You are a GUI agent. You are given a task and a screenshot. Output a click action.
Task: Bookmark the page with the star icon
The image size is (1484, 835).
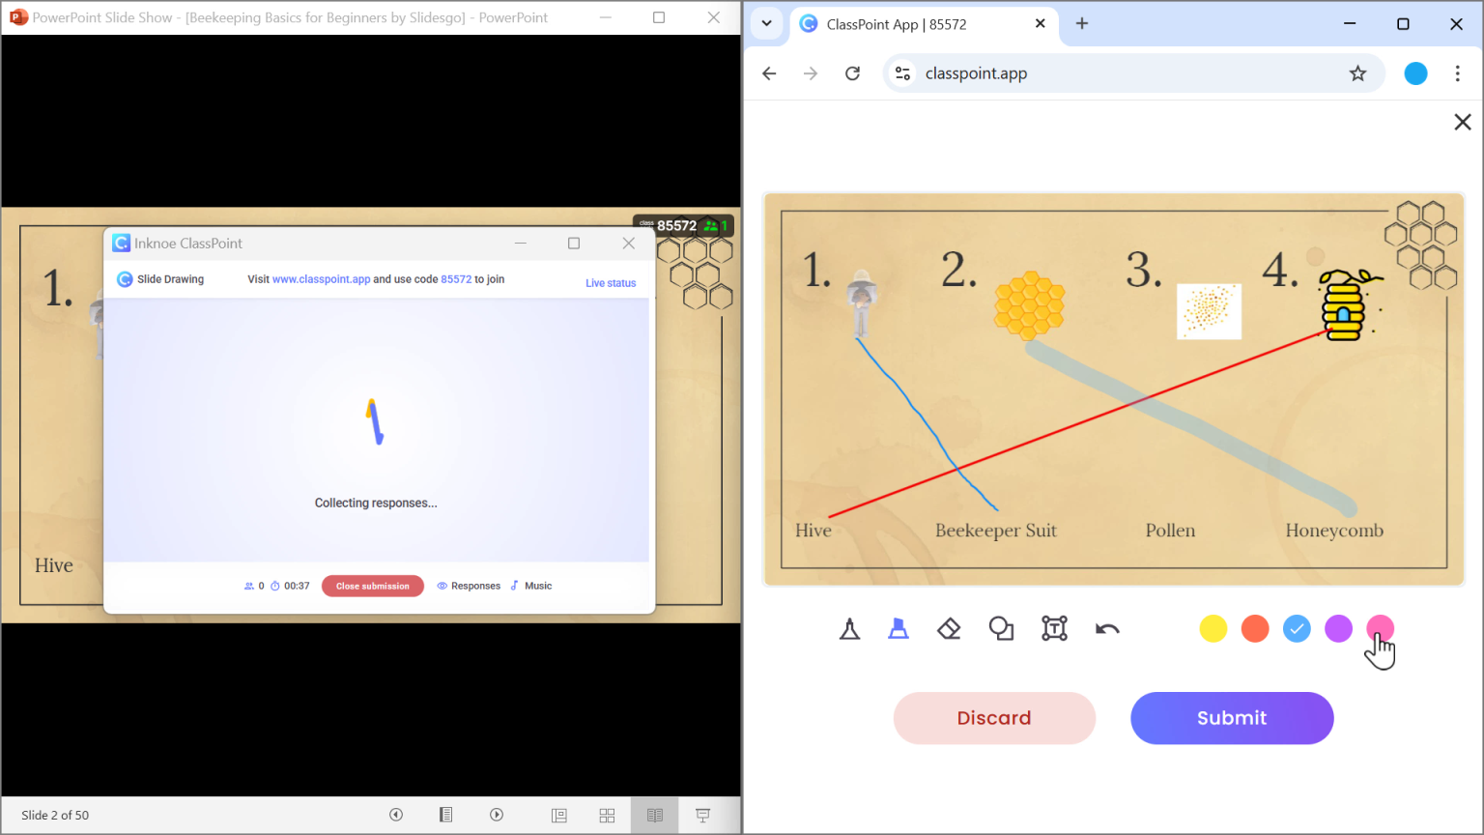pyautogui.click(x=1358, y=73)
